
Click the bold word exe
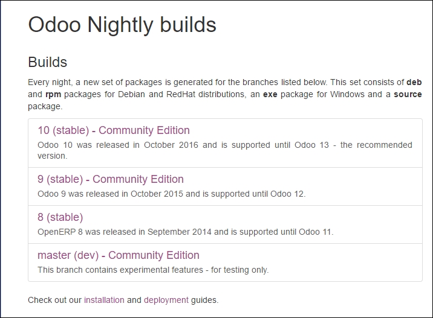(270, 94)
